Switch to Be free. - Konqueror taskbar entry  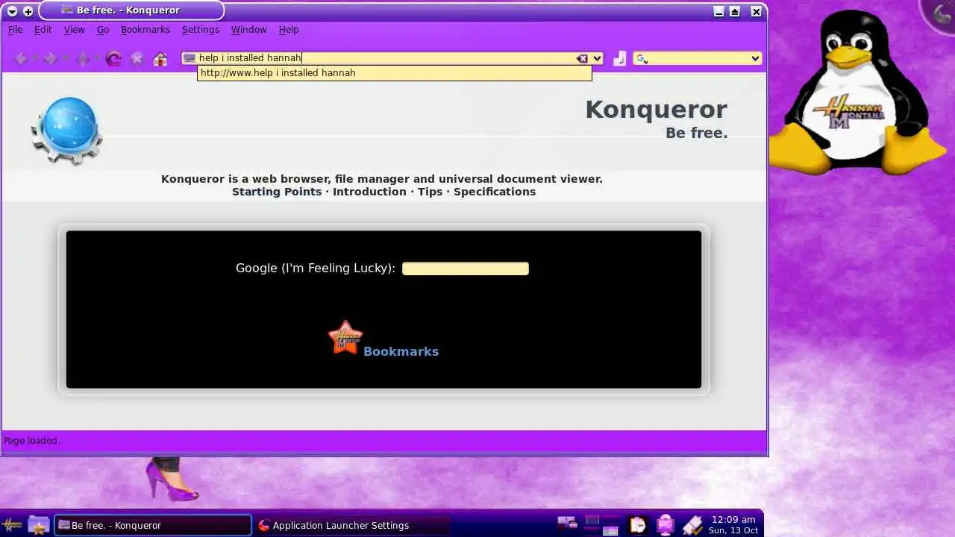point(153,525)
